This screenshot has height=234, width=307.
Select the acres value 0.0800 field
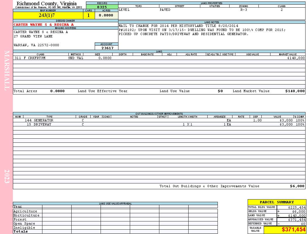point(106,15)
